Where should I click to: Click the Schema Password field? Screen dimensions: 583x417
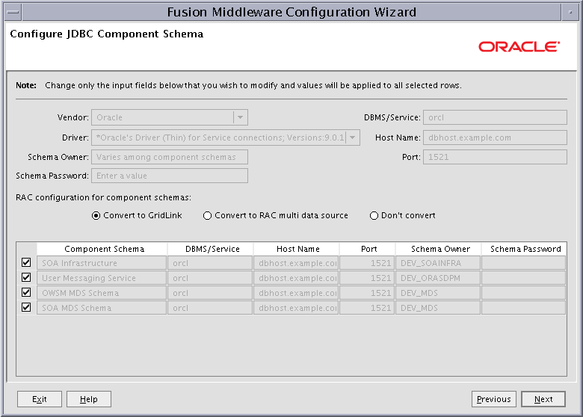170,176
